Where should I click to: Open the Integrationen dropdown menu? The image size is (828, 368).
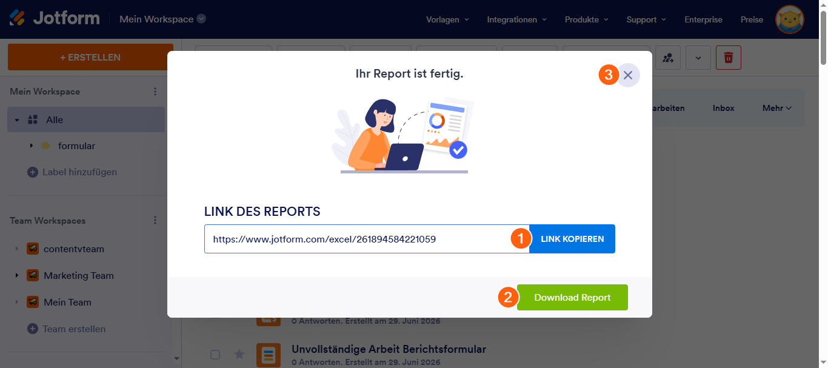[516, 19]
